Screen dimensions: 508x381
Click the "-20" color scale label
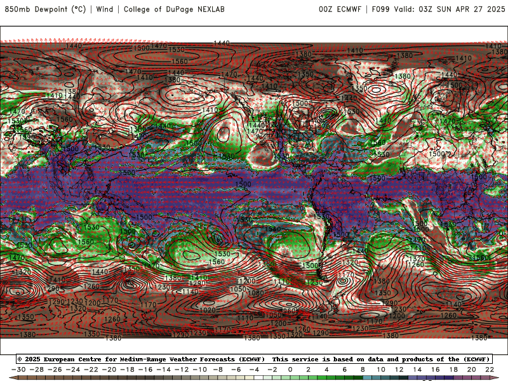(109, 370)
